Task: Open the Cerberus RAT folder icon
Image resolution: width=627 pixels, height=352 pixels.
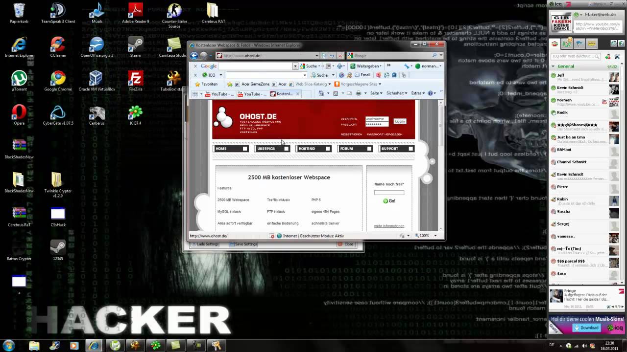Action: (x=213, y=14)
